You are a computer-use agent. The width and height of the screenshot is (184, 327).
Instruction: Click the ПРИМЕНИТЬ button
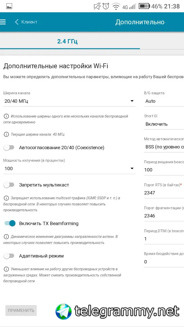coord(21,311)
